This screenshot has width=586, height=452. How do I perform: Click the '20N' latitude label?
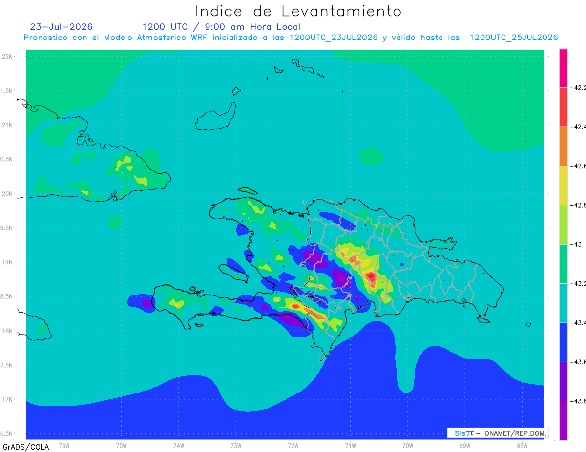(x=8, y=194)
